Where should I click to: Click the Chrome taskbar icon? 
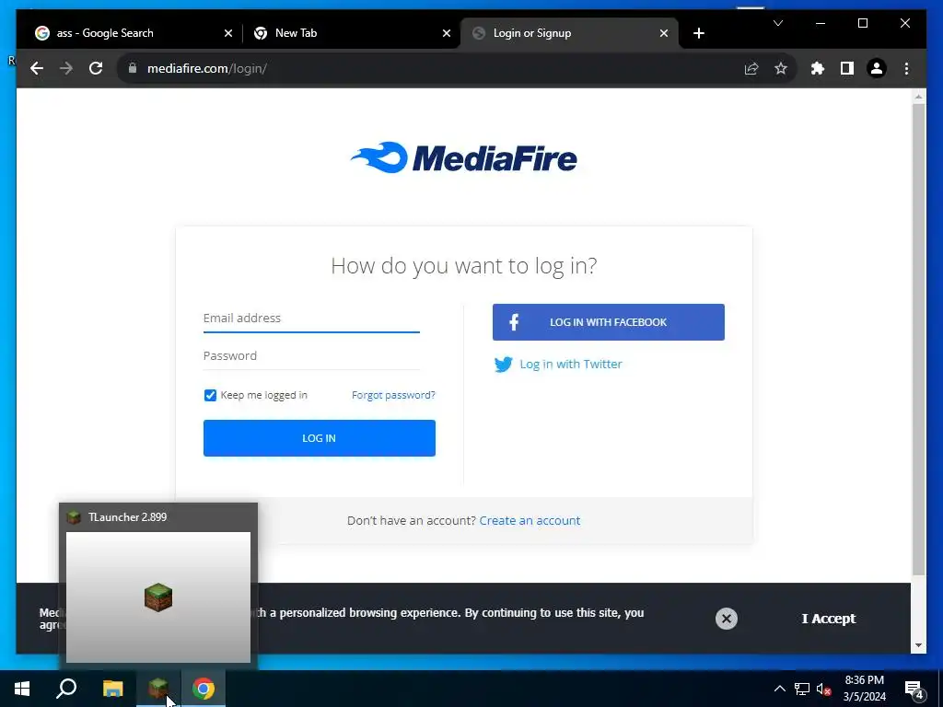coord(204,689)
